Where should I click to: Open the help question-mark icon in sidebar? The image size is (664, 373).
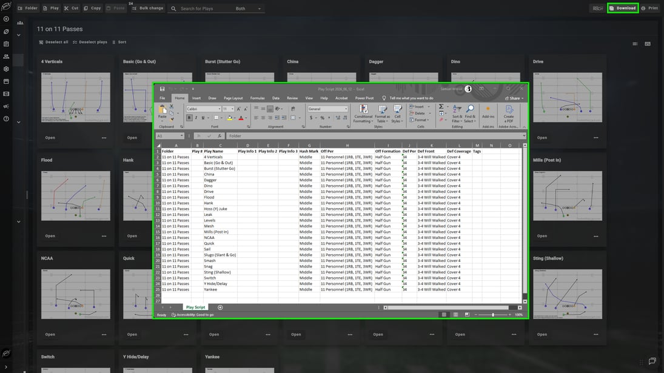tap(6, 119)
